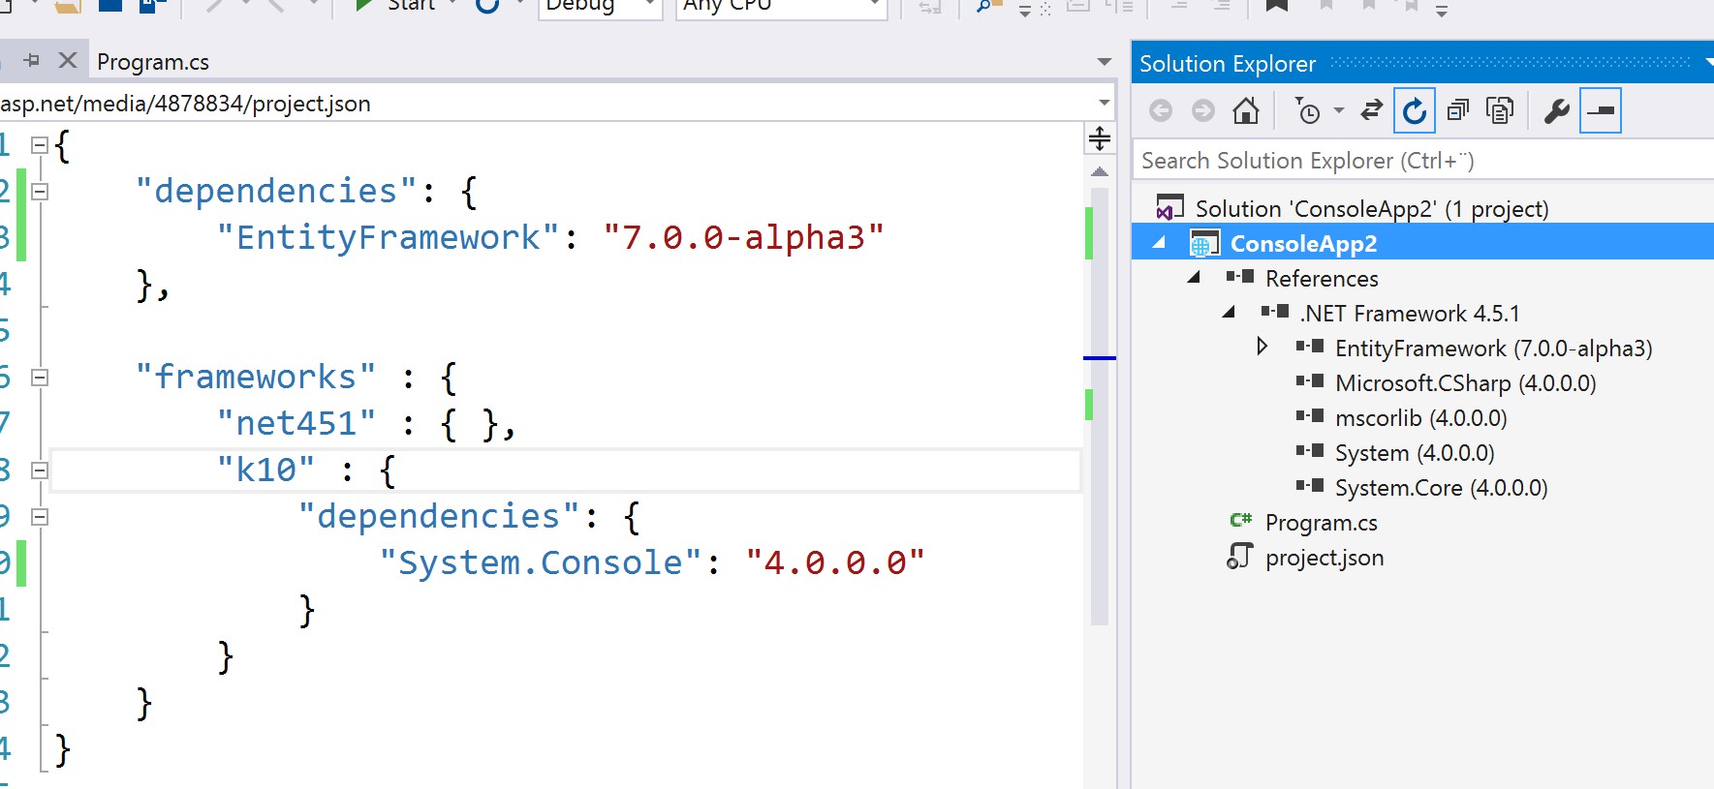The image size is (1714, 789).
Task: Toggle Show All Files
Action: 1500,110
